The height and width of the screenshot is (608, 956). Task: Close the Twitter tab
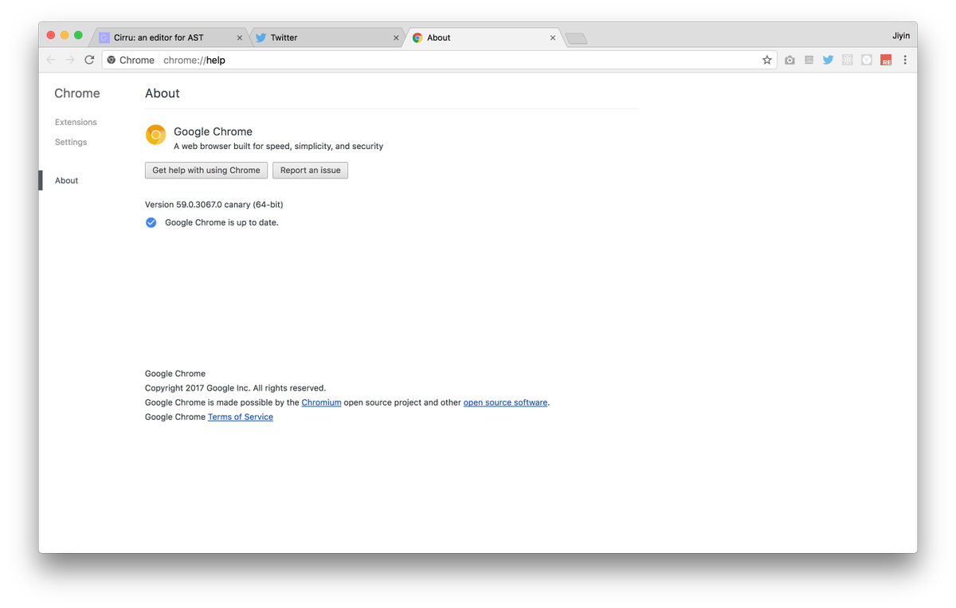[396, 37]
